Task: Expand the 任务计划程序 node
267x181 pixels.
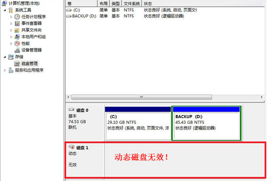Action: click(11, 17)
